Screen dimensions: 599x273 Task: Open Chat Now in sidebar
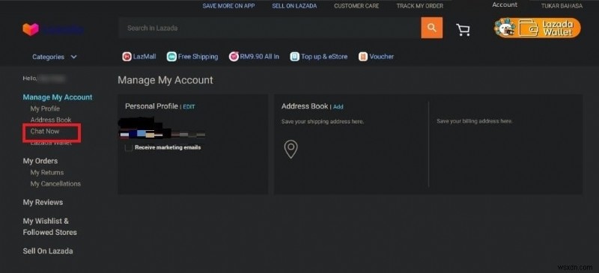45,131
